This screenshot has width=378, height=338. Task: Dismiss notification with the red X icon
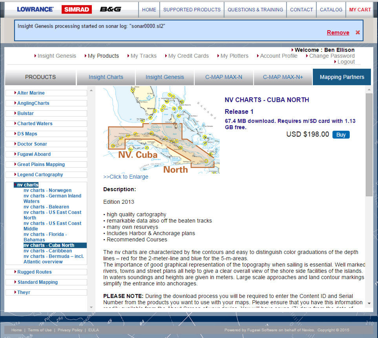(x=358, y=32)
